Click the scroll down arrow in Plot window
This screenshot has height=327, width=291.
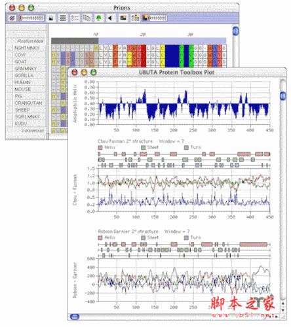pyautogui.click(x=282, y=310)
